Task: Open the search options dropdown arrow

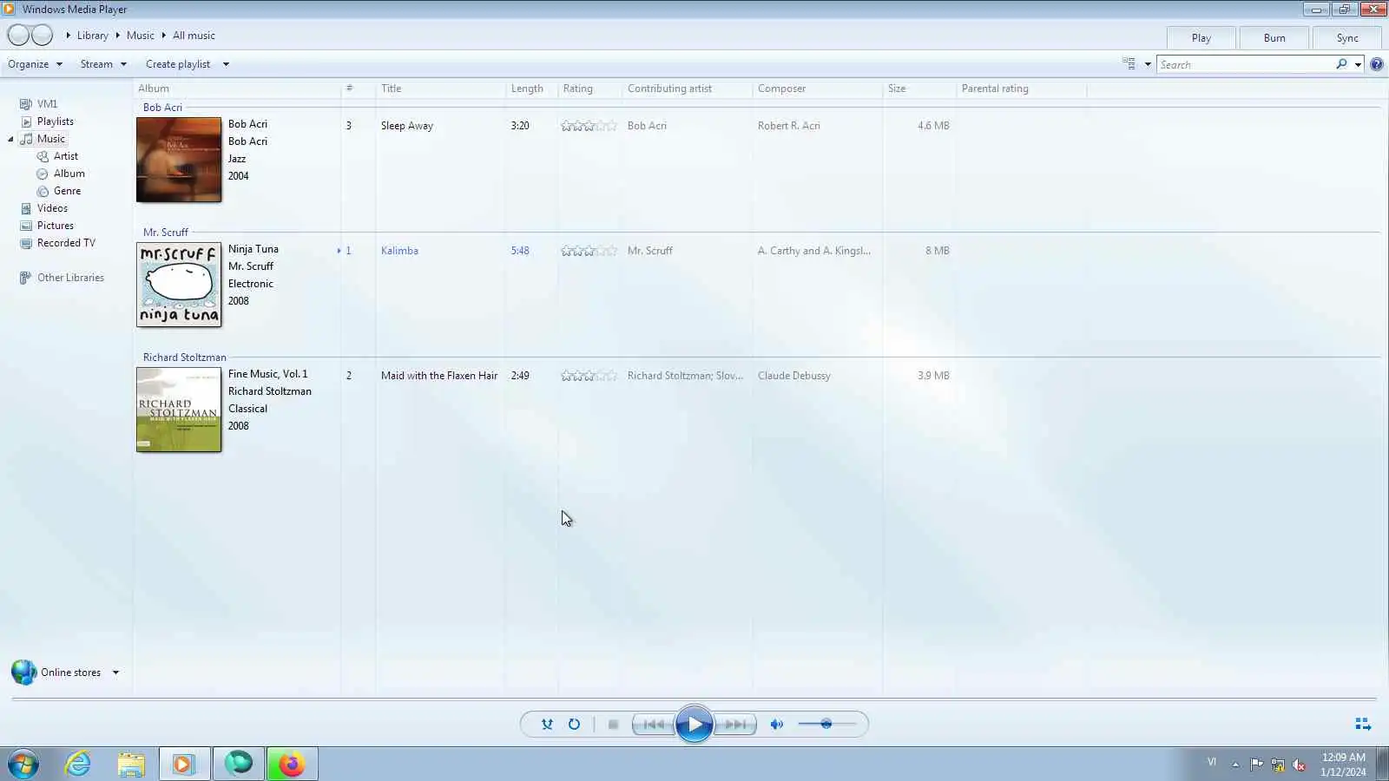Action: pyautogui.click(x=1358, y=64)
